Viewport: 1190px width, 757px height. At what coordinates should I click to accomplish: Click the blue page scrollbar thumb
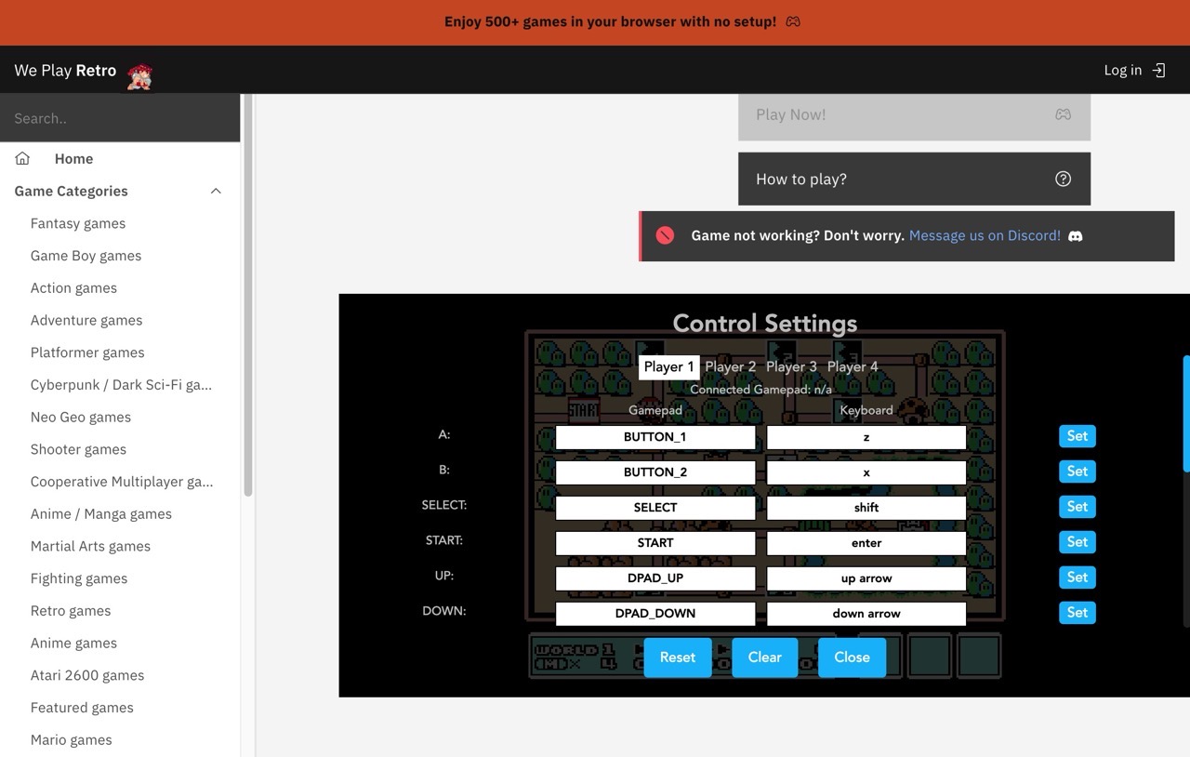(x=1186, y=413)
